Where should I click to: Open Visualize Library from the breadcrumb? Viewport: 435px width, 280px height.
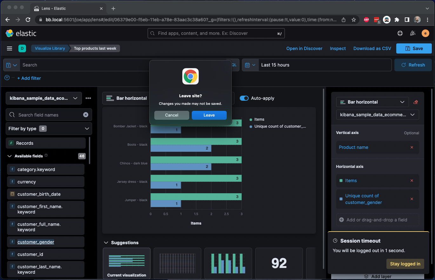click(x=50, y=48)
